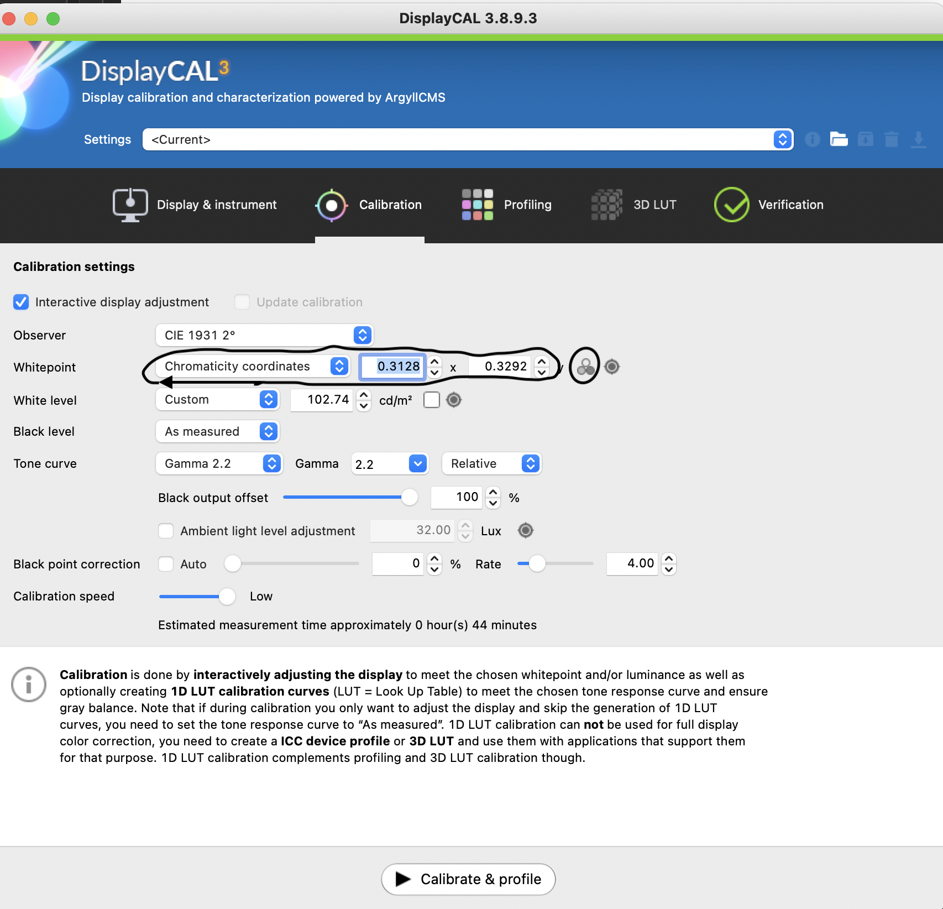Viewport: 943px width, 909px height.
Task: Increase black output offset percent stepper
Action: 494,492
